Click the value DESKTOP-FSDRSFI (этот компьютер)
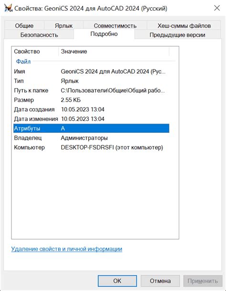This screenshot has height=291, width=226. (112, 147)
